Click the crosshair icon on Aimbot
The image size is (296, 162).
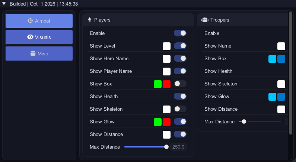(30, 21)
